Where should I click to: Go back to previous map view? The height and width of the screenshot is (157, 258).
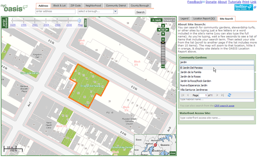click(x=157, y=20)
